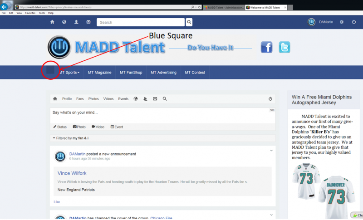Open the browser Help menu
The height and width of the screenshot is (220, 363).
(x=51, y=13)
